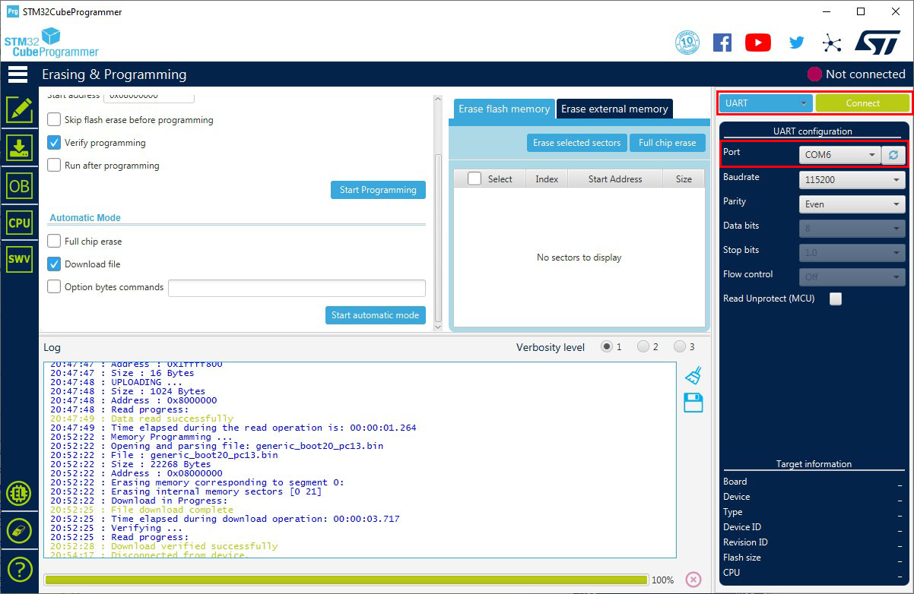Open the hamburger main menu
914x594 pixels.
[17, 74]
